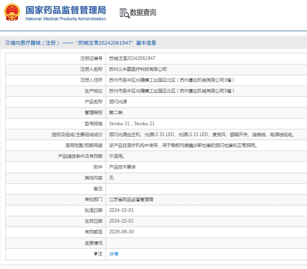Click the 备注 label
The height and width of the screenshot is (269, 307).
(x=98, y=189)
